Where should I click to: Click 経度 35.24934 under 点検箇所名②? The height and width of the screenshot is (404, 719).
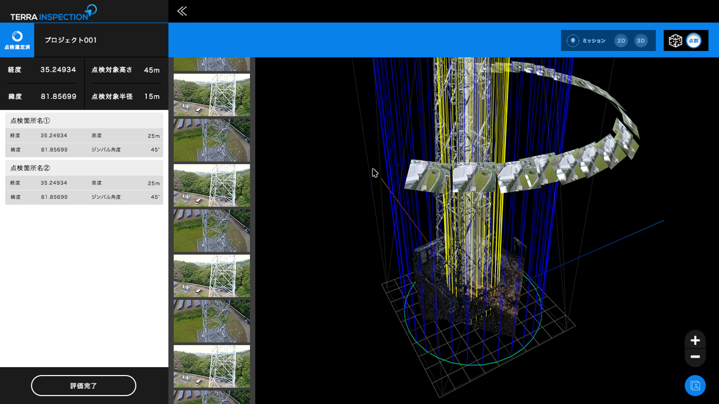coord(54,183)
